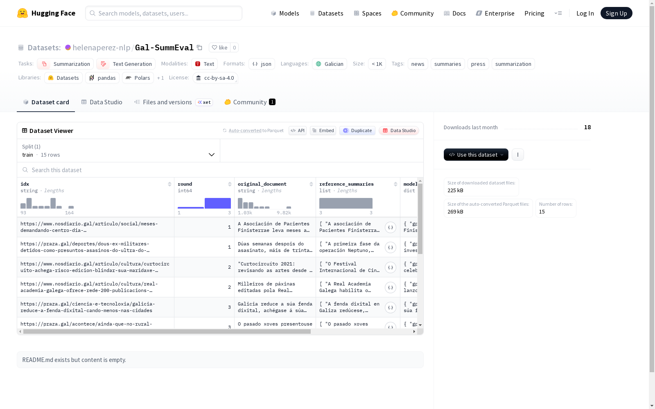The width and height of the screenshot is (655, 409).
Task: Click the round column histogram bar
Action: 218,203
